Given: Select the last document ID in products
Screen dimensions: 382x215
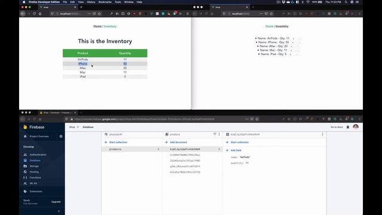Looking at the screenshot, I should [185, 172].
